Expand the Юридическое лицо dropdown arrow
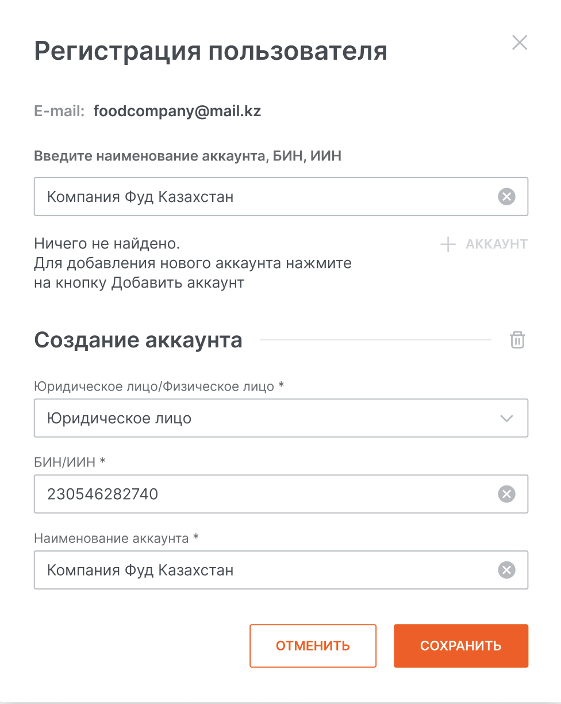 coord(506,418)
